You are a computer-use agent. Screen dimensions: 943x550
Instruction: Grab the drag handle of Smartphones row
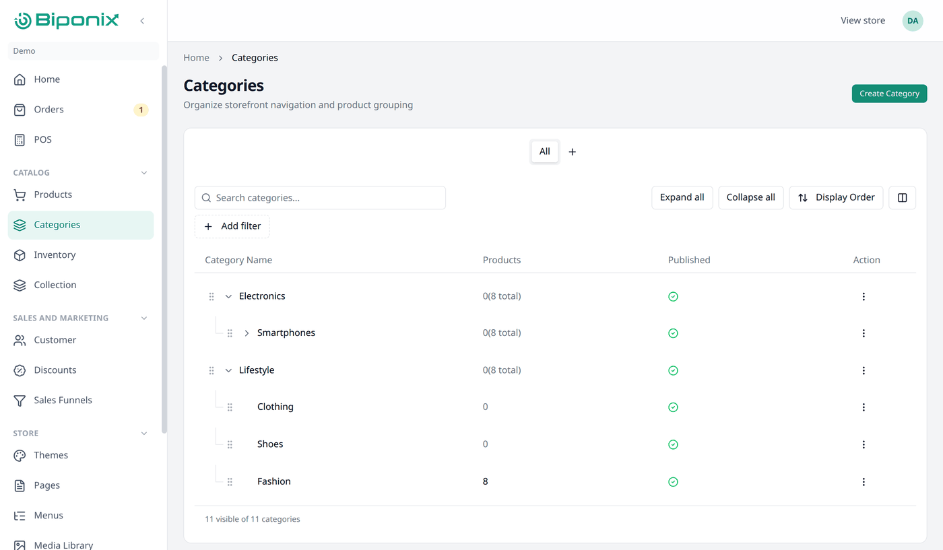click(x=230, y=333)
